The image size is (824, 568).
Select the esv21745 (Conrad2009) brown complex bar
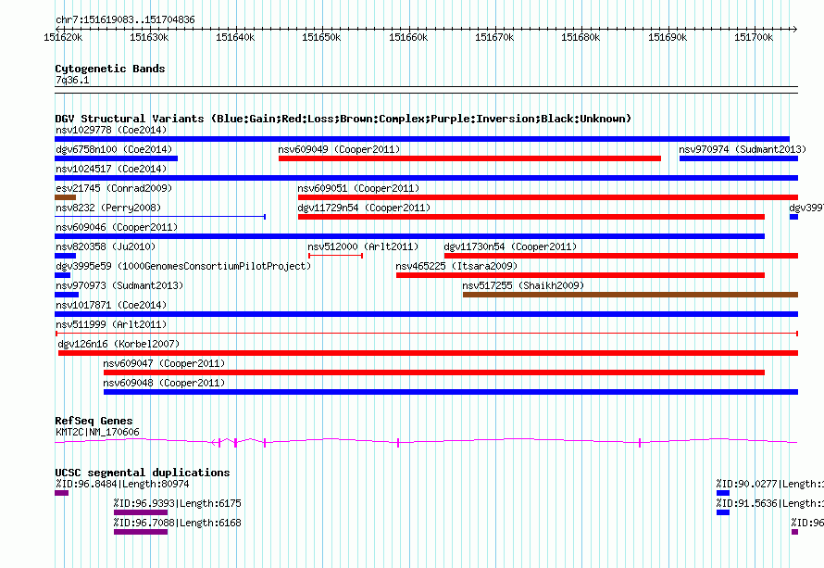coord(65,197)
